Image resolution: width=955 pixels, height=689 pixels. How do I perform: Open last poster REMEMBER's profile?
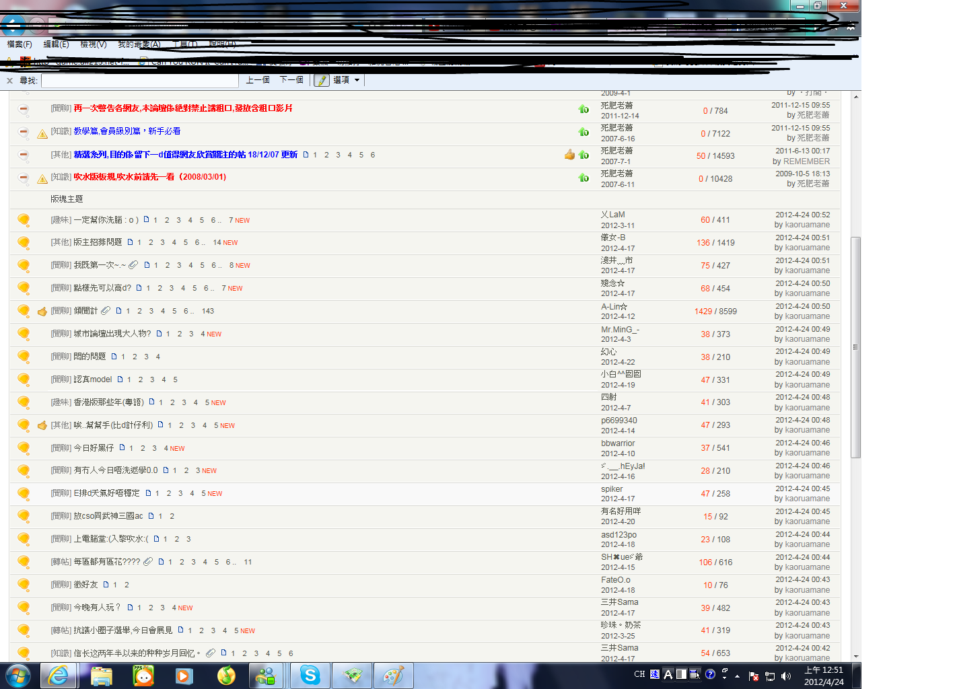[x=806, y=161]
